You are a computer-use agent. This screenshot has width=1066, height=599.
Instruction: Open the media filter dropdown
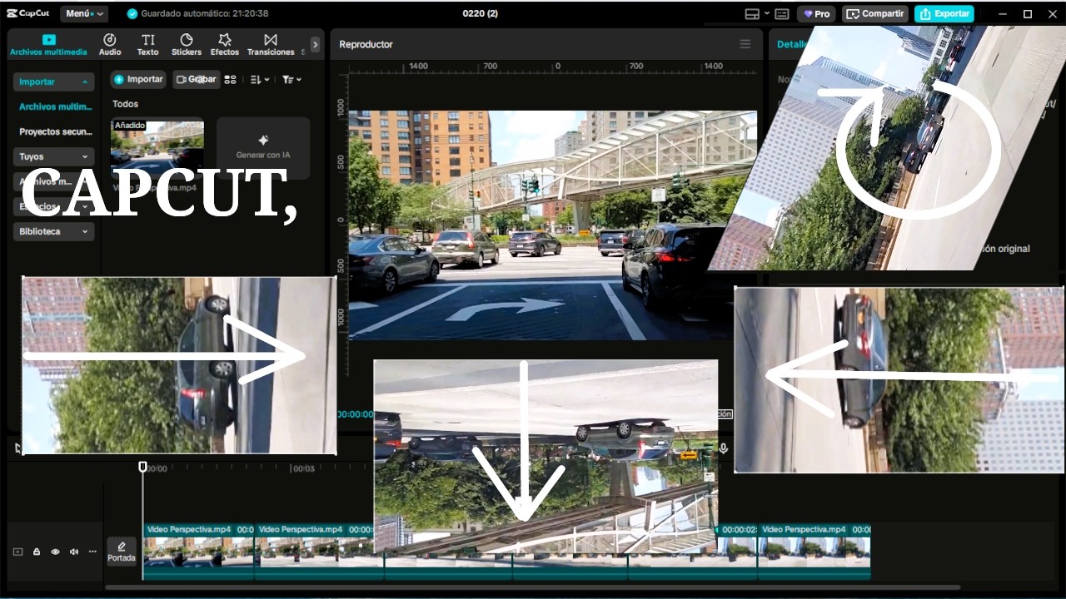pos(291,79)
